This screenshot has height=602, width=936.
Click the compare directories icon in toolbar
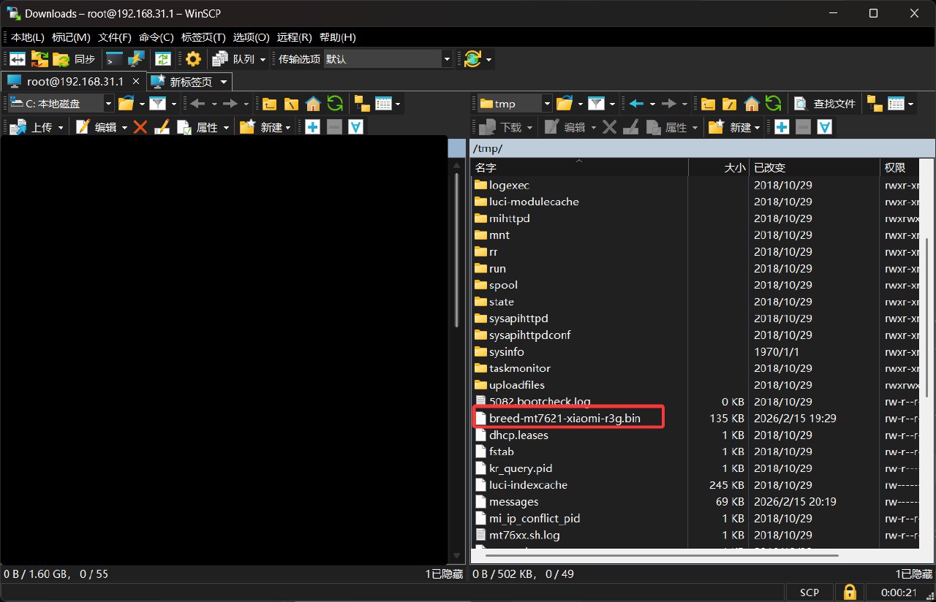18,59
